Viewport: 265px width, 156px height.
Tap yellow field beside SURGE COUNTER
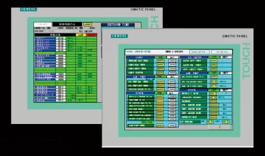[160, 73]
